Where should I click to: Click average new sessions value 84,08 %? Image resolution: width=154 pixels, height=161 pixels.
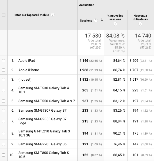pos(115,36)
